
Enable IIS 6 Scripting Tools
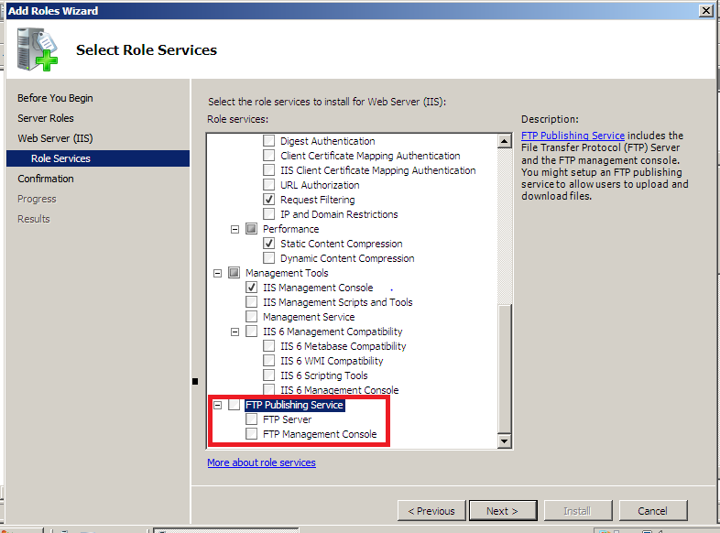pyautogui.click(x=268, y=375)
